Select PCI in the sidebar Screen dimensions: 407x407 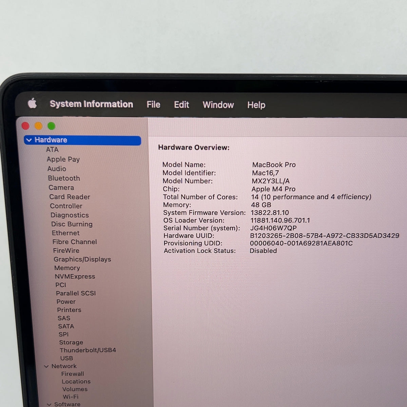click(61, 285)
